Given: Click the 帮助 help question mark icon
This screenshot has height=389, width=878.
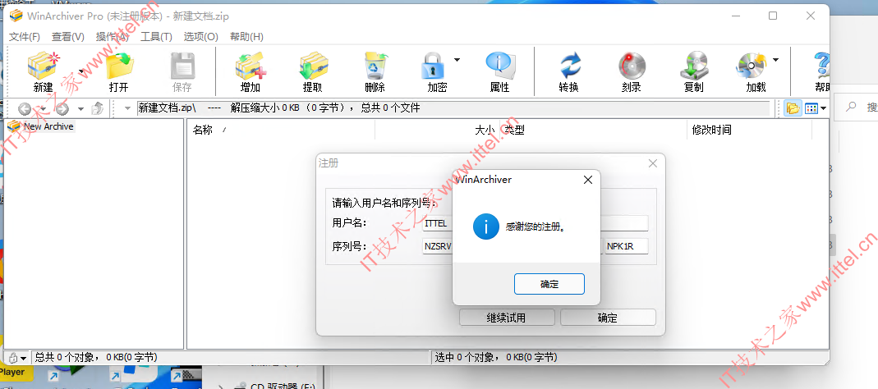Looking at the screenshot, I should [x=821, y=66].
